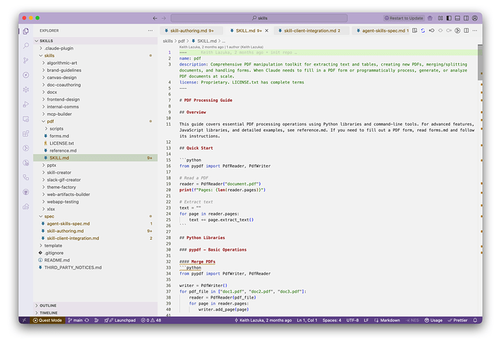
Task: Toggle Quest Mode in status bar
Action: 47,320
